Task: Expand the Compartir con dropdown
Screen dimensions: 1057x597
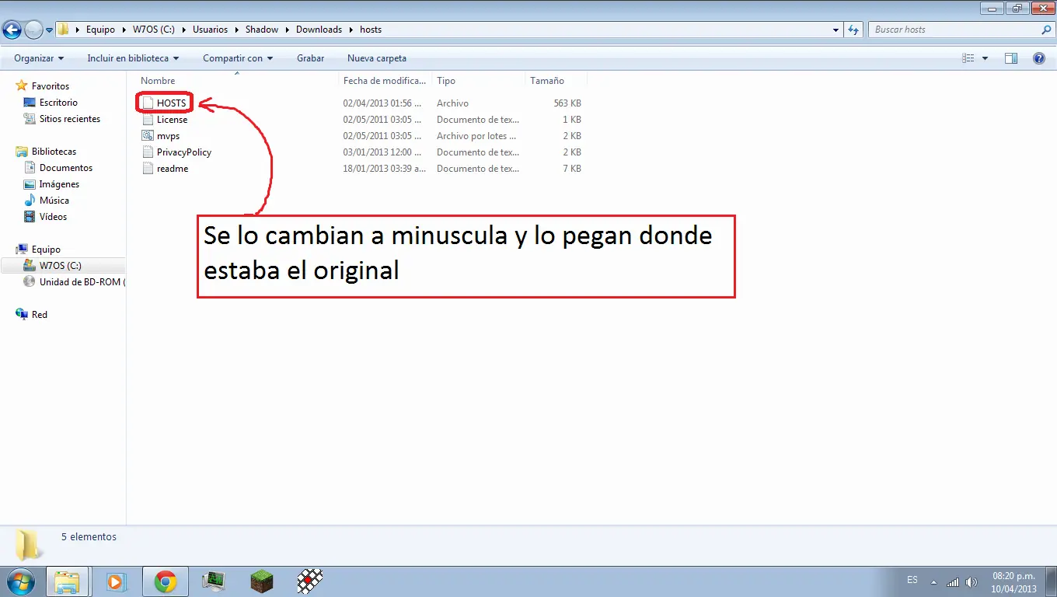Action: pos(238,58)
